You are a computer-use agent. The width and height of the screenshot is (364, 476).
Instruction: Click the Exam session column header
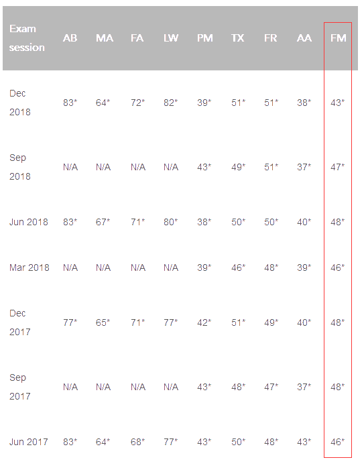pos(27,38)
